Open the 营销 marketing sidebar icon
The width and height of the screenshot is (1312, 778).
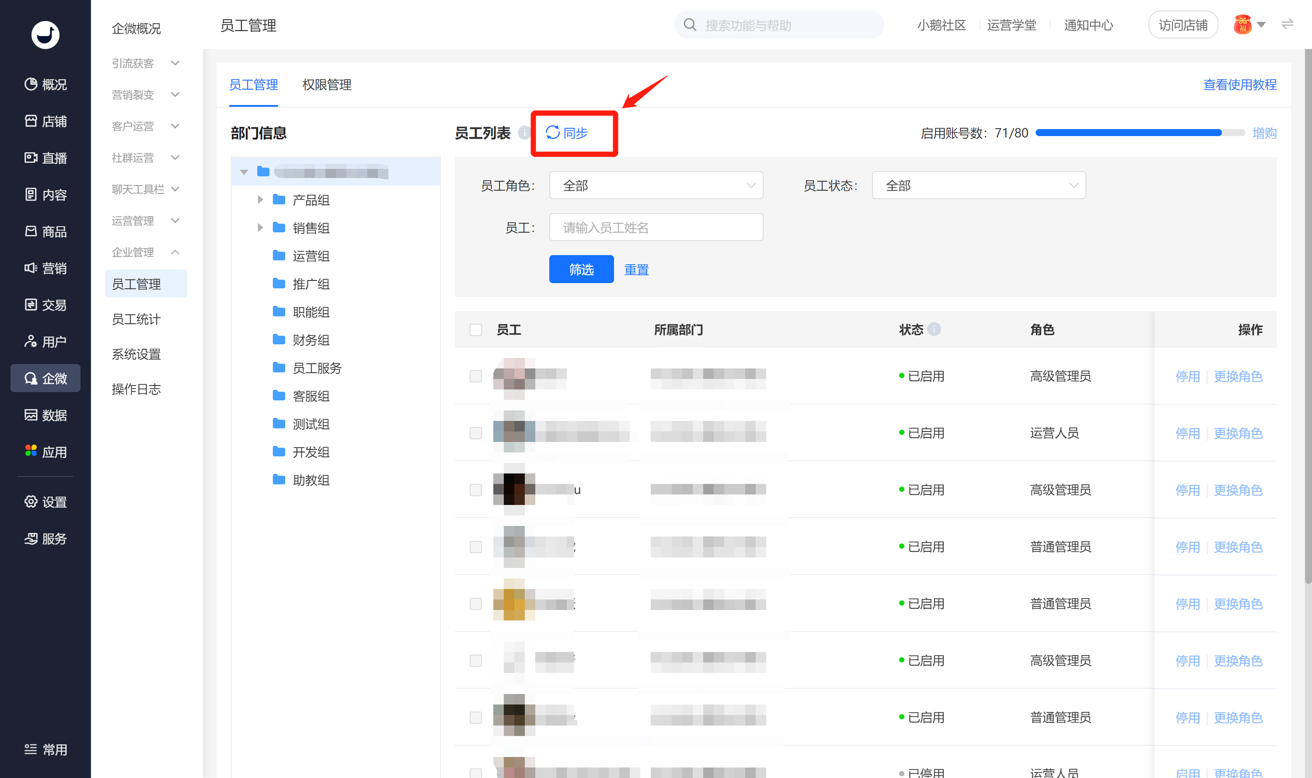pos(31,268)
